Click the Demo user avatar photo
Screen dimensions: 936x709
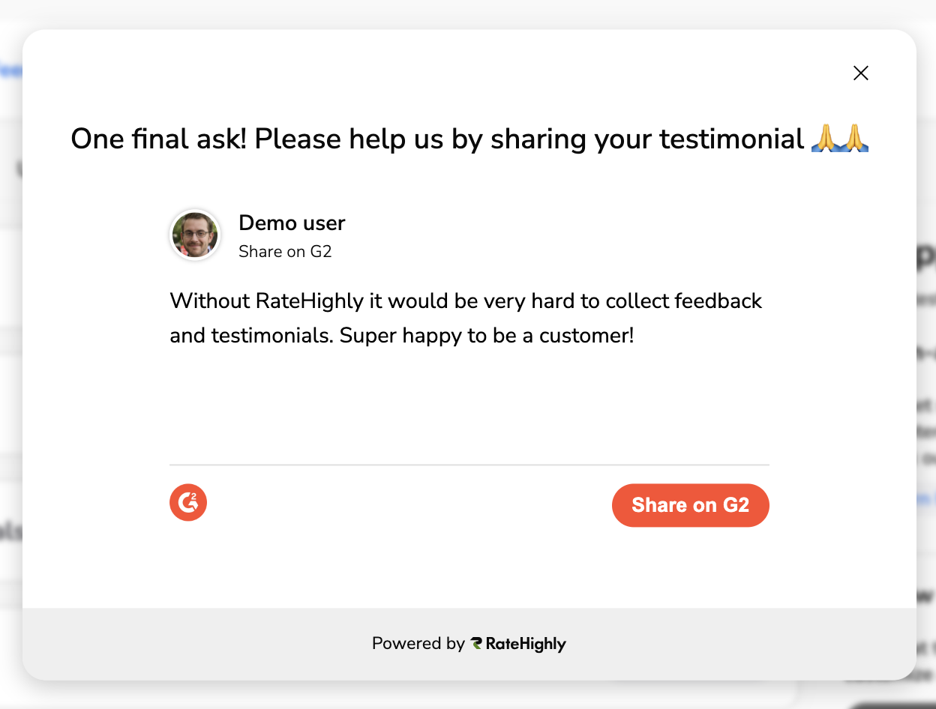195,235
